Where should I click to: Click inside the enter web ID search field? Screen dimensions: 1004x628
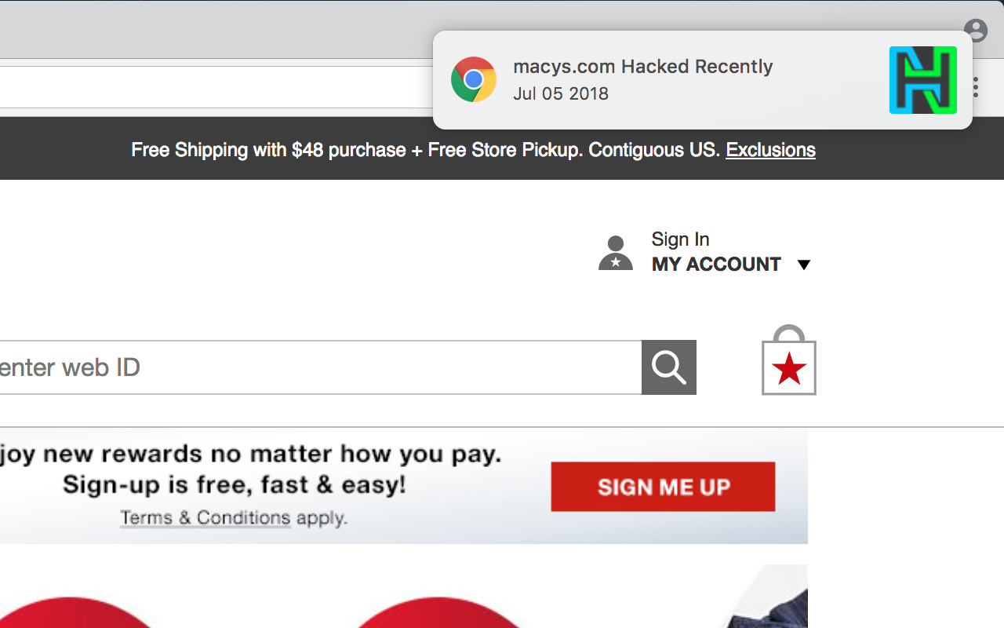coord(314,367)
